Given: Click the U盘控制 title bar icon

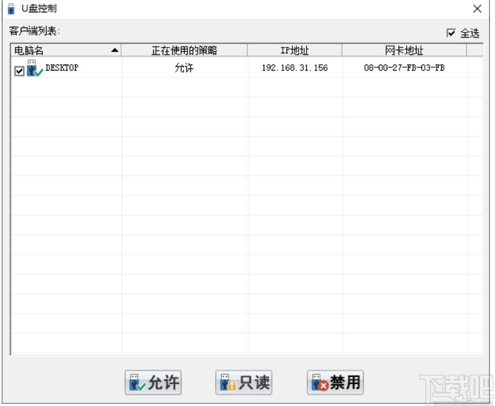Looking at the screenshot, I should point(9,8).
